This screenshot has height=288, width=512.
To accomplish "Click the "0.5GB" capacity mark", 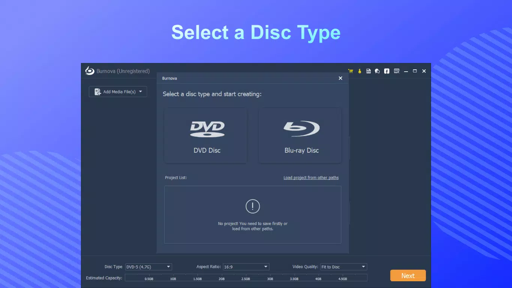I will pyautogui.click(x=149, y=279).
